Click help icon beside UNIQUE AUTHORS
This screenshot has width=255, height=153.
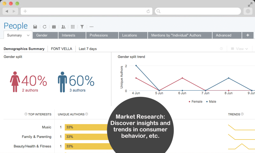pyautogui.click(x=86, y=114)
